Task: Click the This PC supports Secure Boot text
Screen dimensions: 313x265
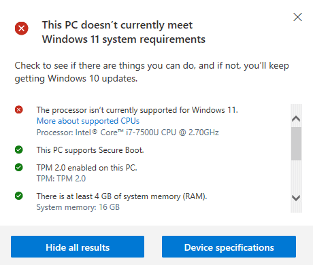Action: tap(90, 150)
